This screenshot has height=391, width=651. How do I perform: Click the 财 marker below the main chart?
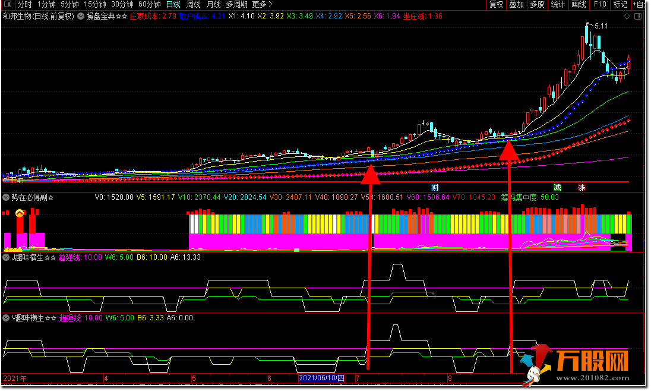(x=435, y=187)
